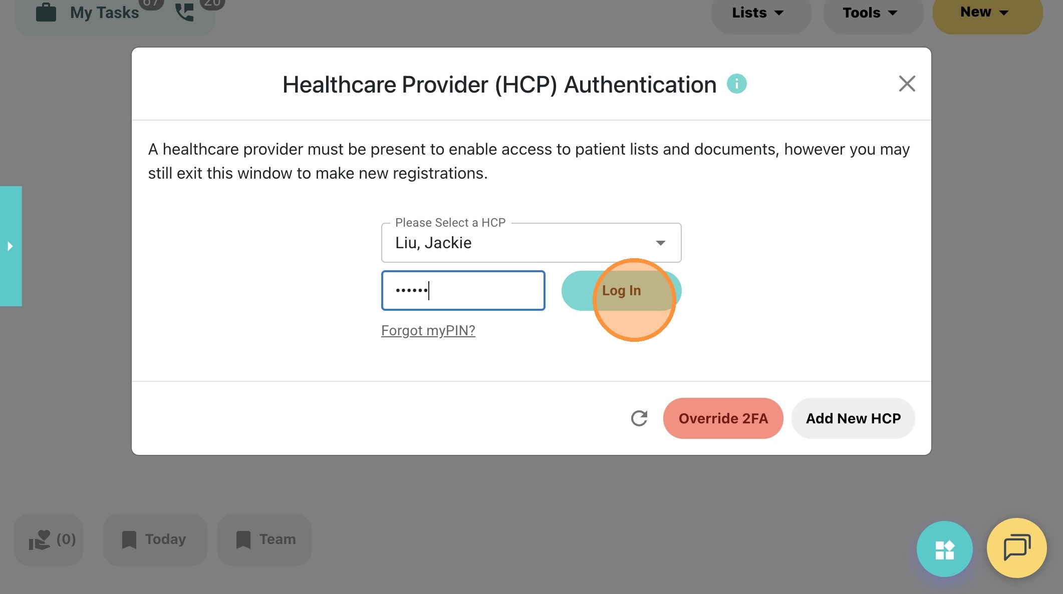Image resolution: width=1063 pixels, height=594 pixels.
Task: Click the Forgot myPIN? link
Action: (428, 330)
